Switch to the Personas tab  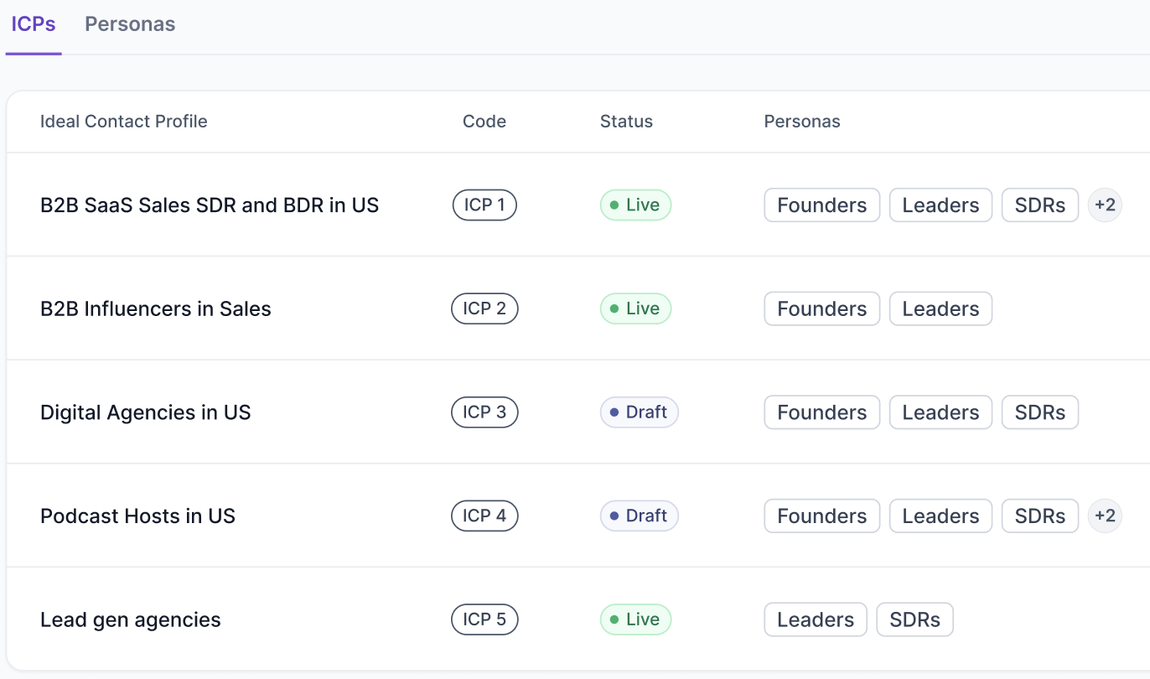[130, 24]
